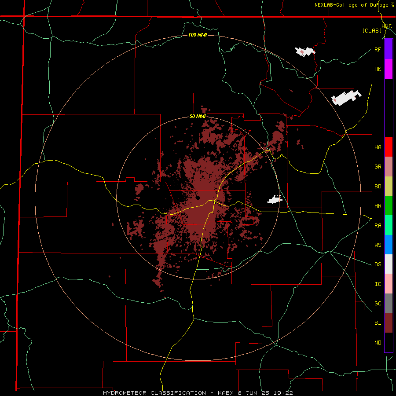Click the "UK" legend label
Image resolution: width=396 pixels, height=396 pixels.
[378, 69]
